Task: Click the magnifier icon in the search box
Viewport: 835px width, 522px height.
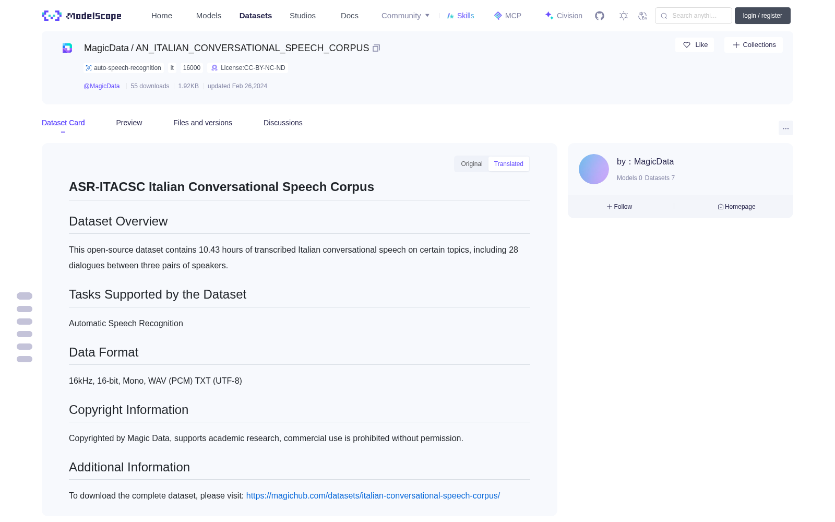Action: coord(664,16)
